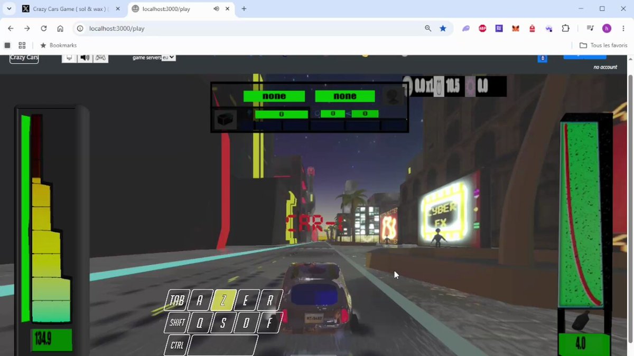
Task: Click the on-screen SHIFT key
Action: pyautogui.click(x=177, y=323)
